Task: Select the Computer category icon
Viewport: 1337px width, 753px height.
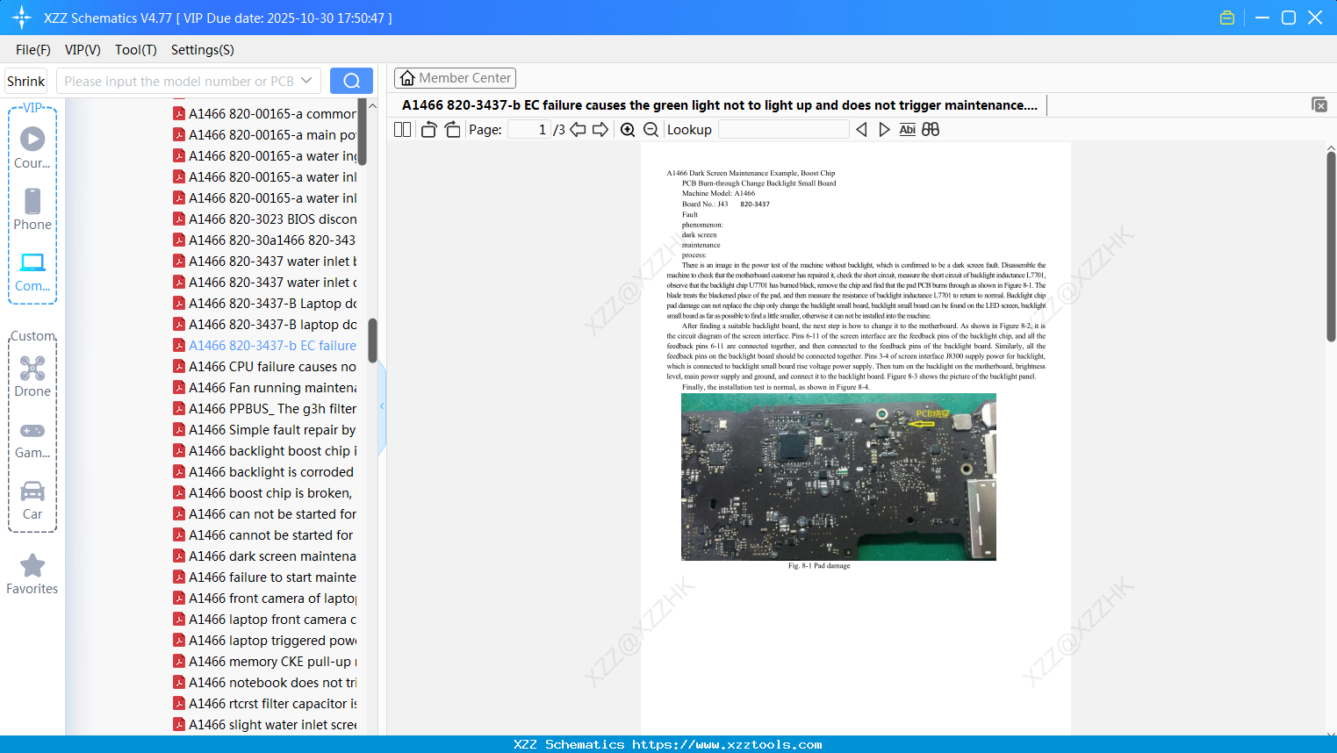Action: (32, 271)
